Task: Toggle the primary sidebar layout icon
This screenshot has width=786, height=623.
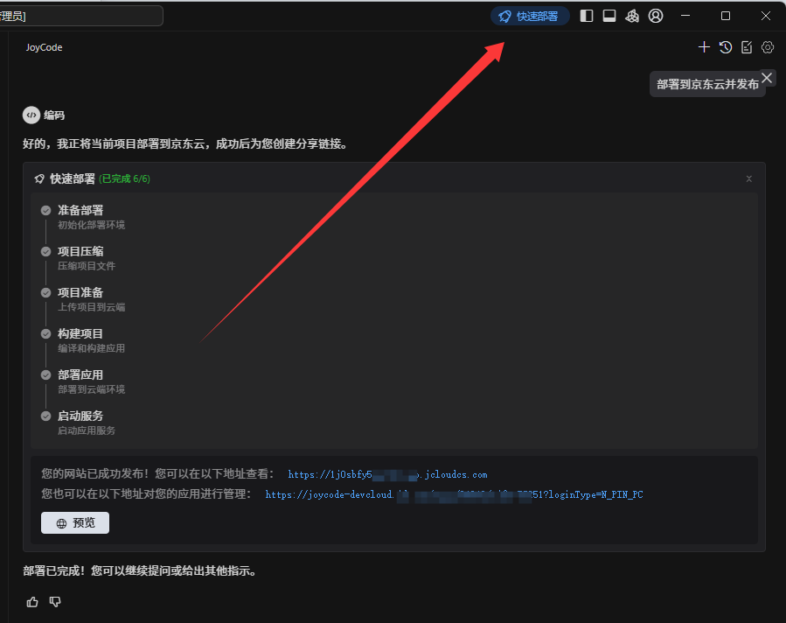Action: [x=587, y=16]
